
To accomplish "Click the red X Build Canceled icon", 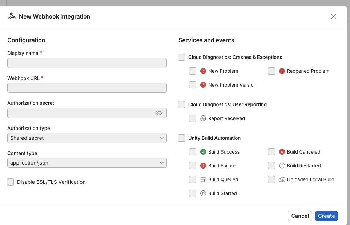I will 282,152.
